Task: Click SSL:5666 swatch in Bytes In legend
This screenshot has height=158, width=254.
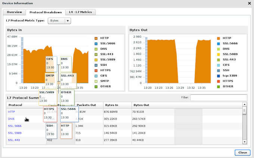Action: (x=96, y=43)
